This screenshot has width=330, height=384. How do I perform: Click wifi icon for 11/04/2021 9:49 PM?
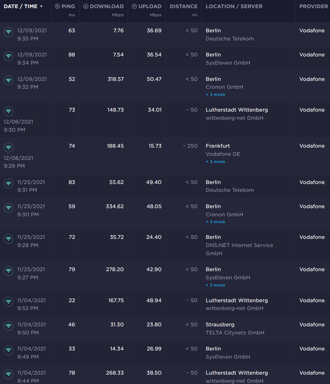(8, 350)
